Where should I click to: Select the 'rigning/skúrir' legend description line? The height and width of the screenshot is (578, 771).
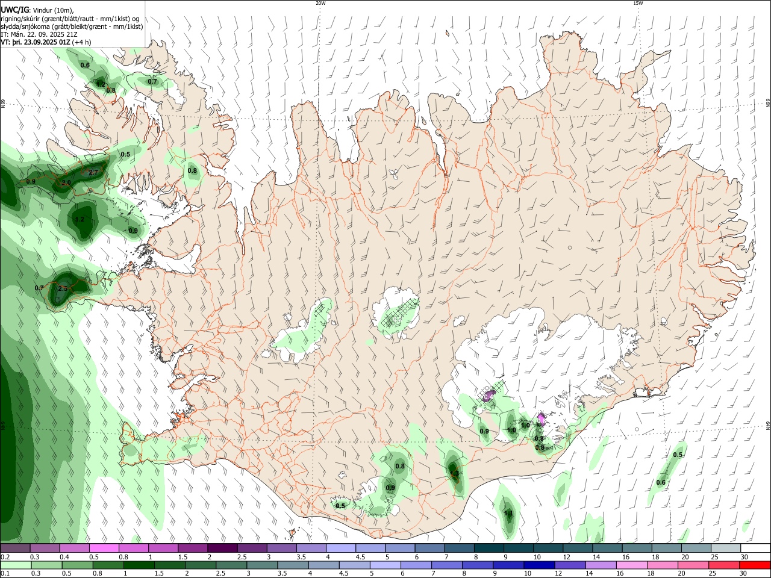click(x=70, y=19)
